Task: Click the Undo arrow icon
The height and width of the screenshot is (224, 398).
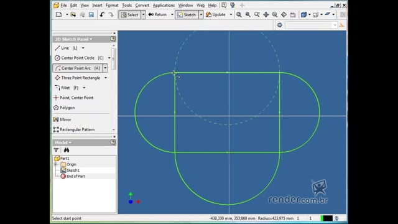Action: [102, 15]
